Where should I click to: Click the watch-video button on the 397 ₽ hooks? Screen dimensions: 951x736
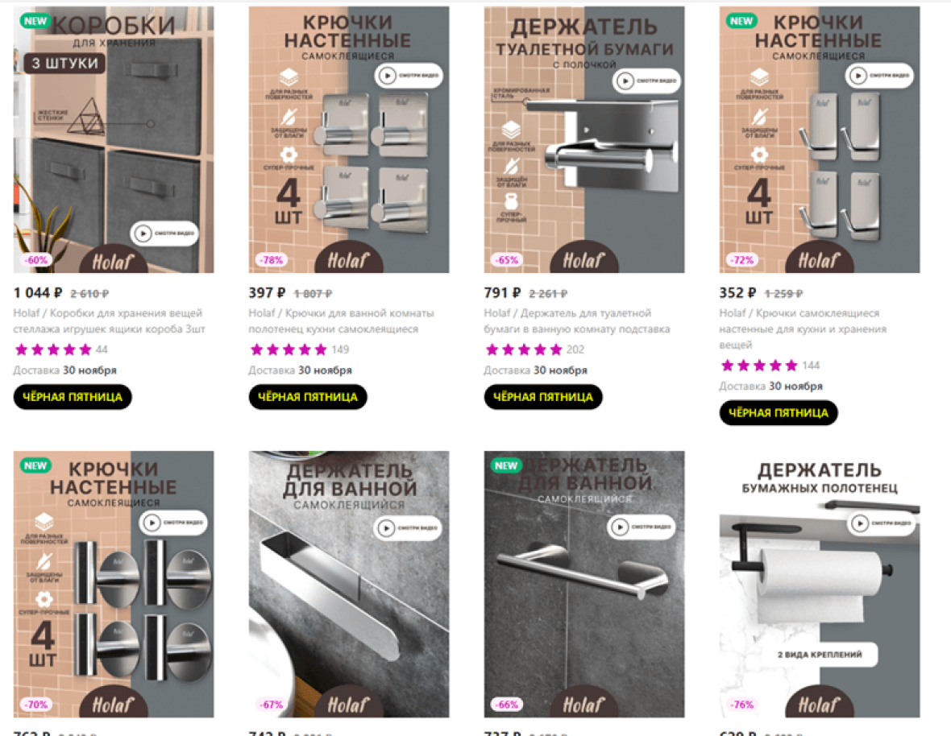[408, 76]
